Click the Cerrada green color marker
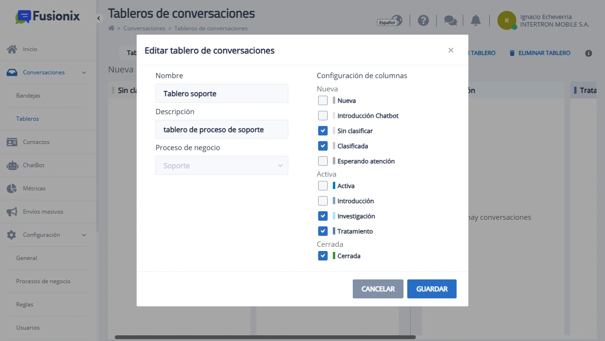 pos(334,256)
